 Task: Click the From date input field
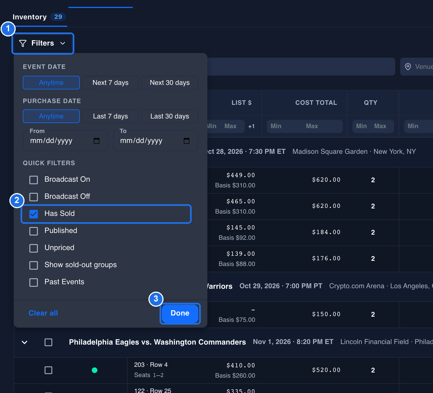65,140
